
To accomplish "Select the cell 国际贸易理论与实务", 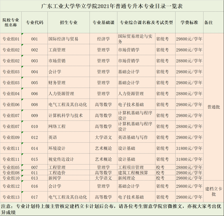I will point(136,39).
